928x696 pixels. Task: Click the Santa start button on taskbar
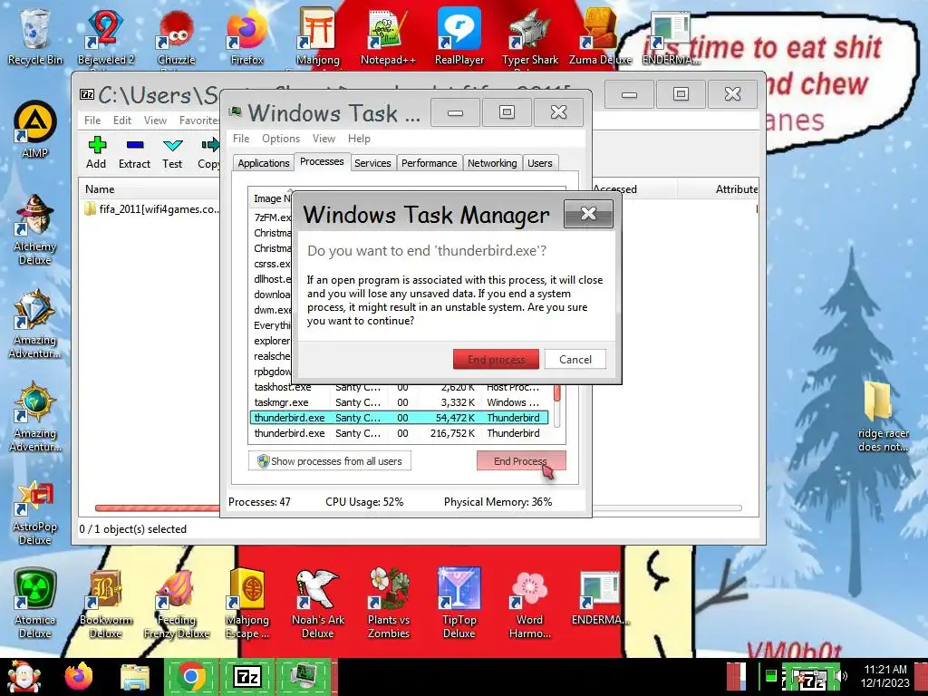[24, 676]
